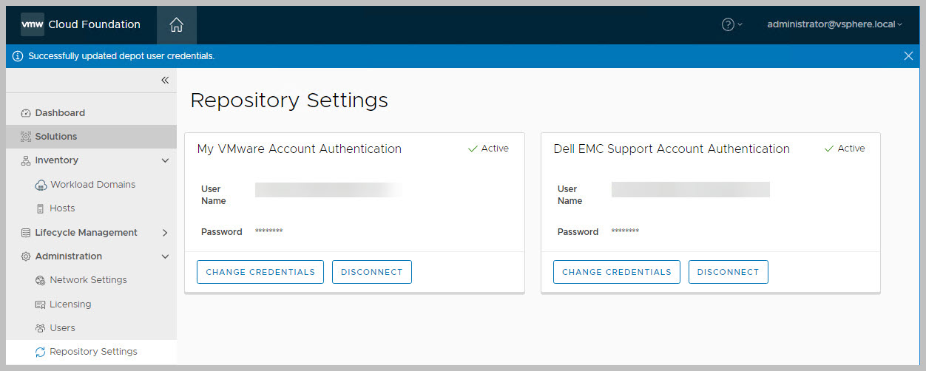Viewport: 926px width, 371px height.
Task: Change credentials for Dell EMC Support Account
Action: click(617, 272)
